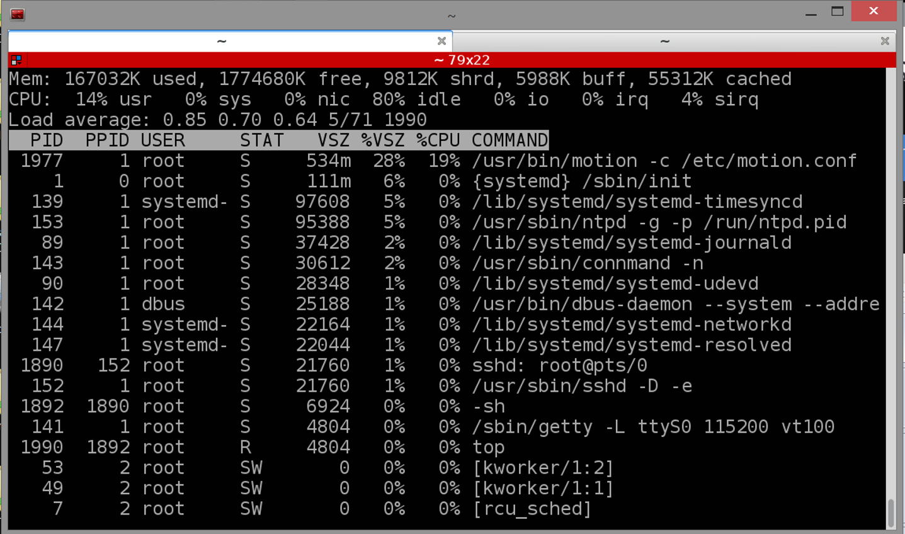The height and width of the screenshot is (534, 905).
Task: Click the PID column header
Action: [47, 140]
